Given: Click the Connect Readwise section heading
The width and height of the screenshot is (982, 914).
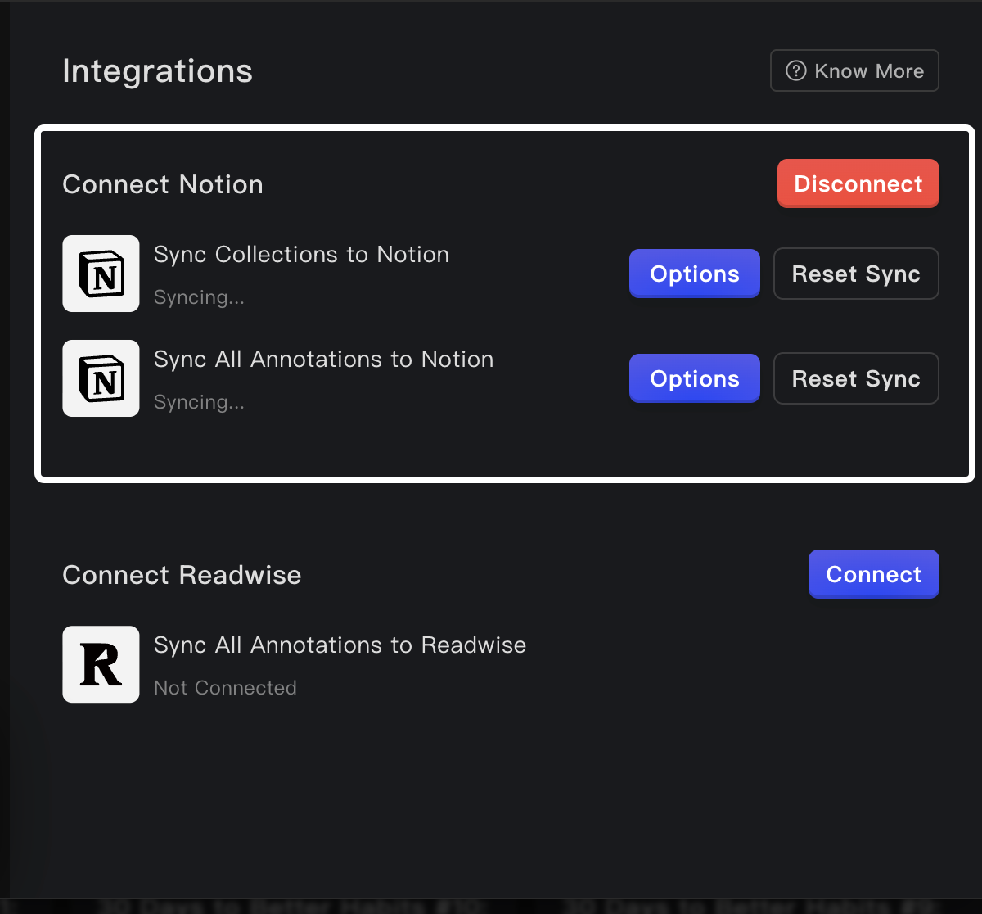Looking at the screenshot, I should coord(182,575).
